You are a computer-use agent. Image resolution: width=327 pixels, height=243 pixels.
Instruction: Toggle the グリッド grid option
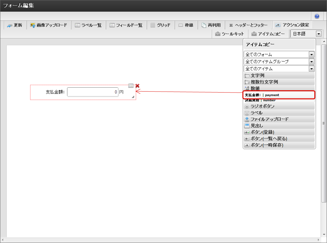[x=160, y=25]
